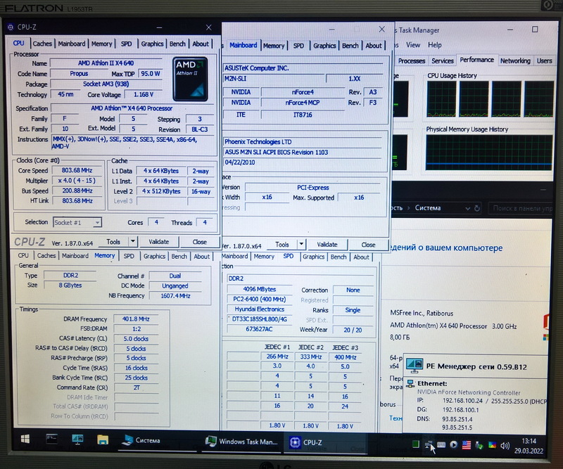Image resolution: width=563 pixels, height=469 pixels.
Task: Click Close button in CPU-Z CPU window
Action: pyautogui.click(x=199, y=242)
